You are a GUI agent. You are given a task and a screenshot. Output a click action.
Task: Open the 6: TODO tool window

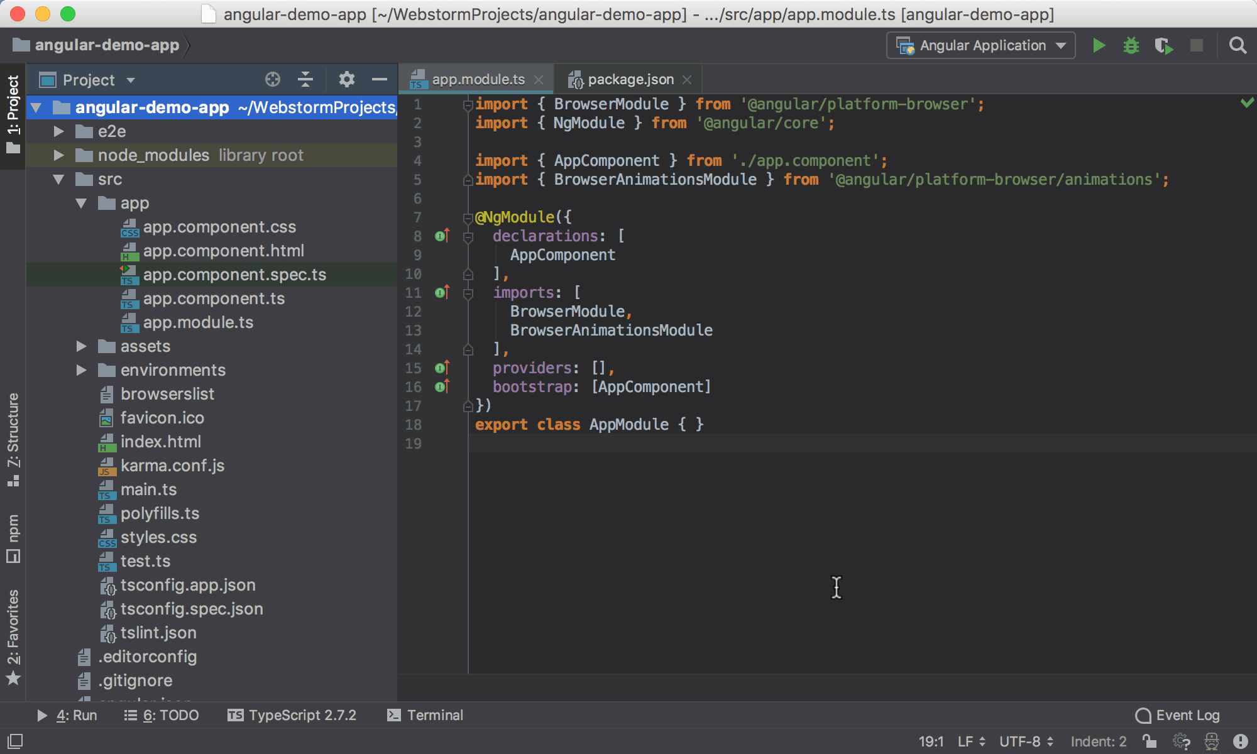(162, 716)
